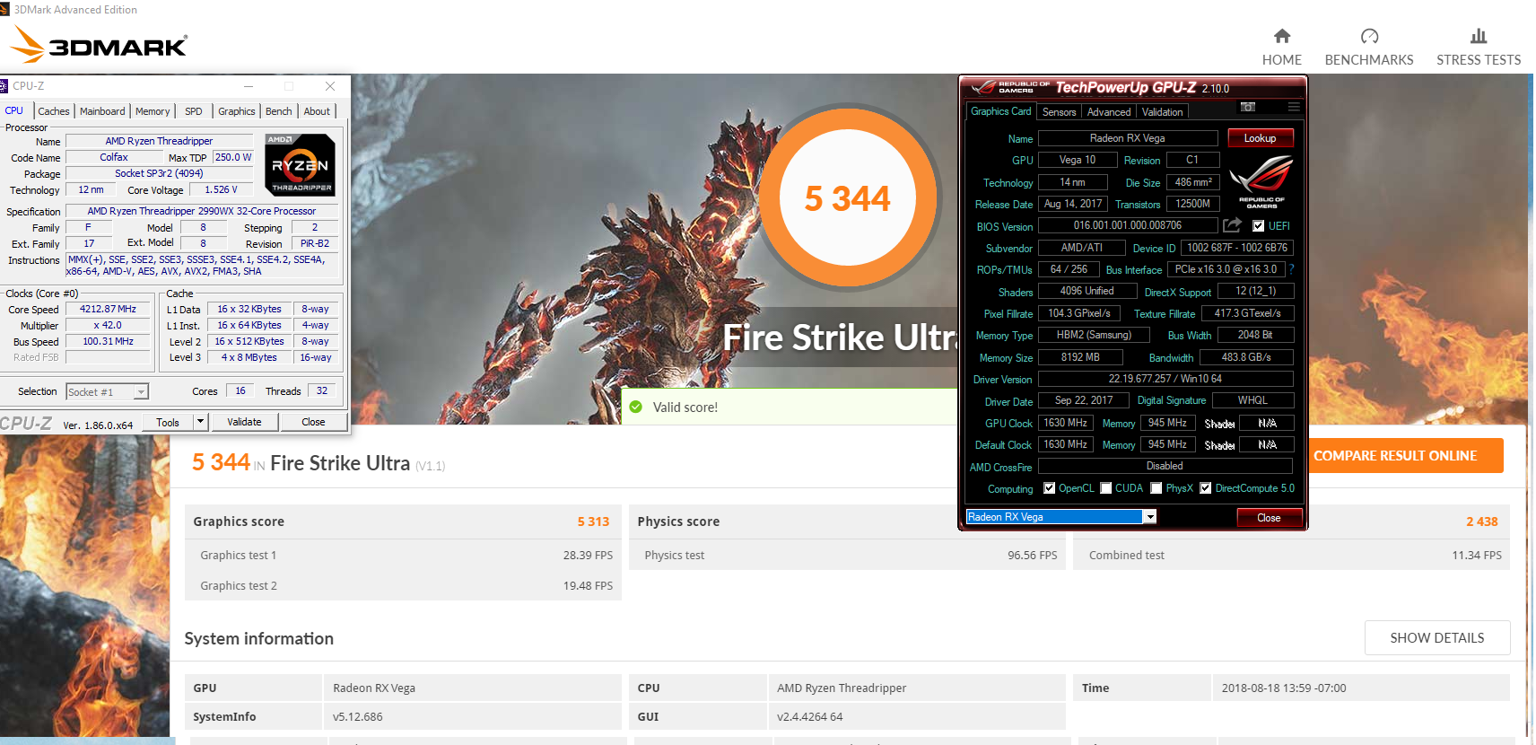
Task: Open the Tools dropdown arrow in CPU-Z
Action: click(201, 422)
